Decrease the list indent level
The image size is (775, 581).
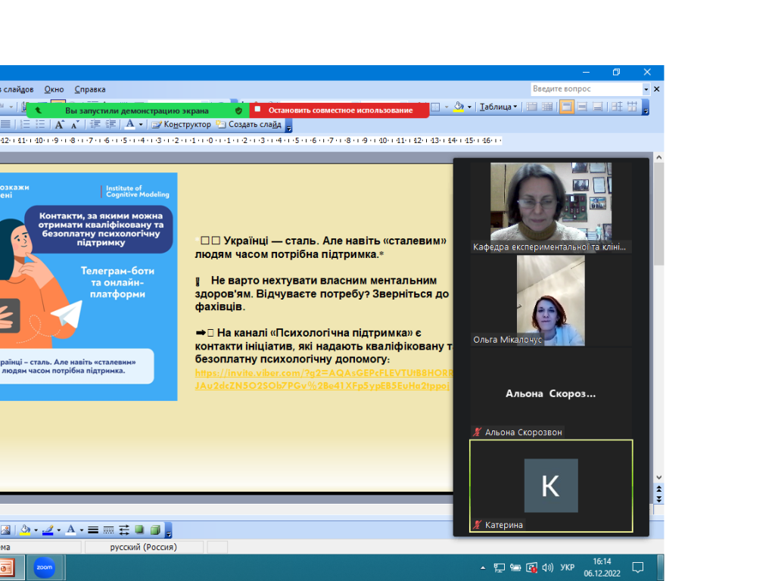(95, 125)
